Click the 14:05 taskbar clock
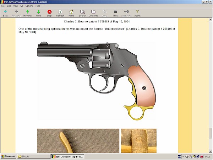 (207, 157)
